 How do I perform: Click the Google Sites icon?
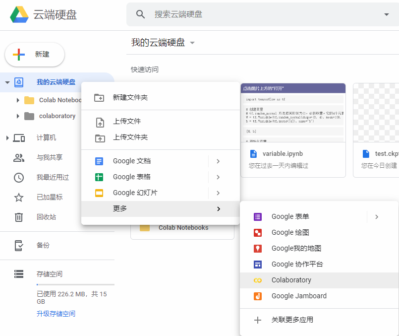(x=258, y=265)
